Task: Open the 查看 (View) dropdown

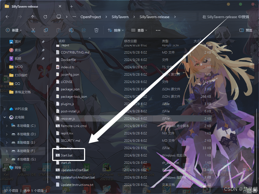Action: [139, 30]
